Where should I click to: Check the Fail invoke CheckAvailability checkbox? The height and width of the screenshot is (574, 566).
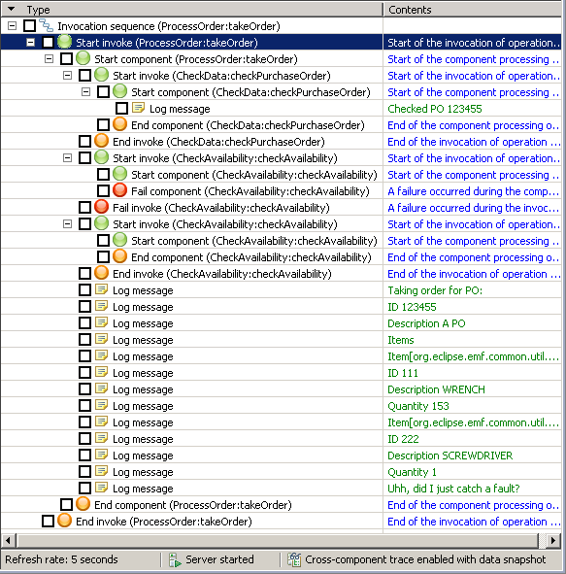(x=84, y=208)
